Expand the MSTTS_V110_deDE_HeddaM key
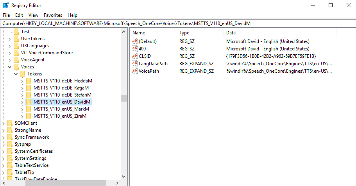Screen dimensions: 356x186 click(22, 81)
